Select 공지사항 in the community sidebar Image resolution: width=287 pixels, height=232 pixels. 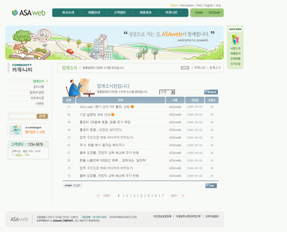[x=38, y=87]
